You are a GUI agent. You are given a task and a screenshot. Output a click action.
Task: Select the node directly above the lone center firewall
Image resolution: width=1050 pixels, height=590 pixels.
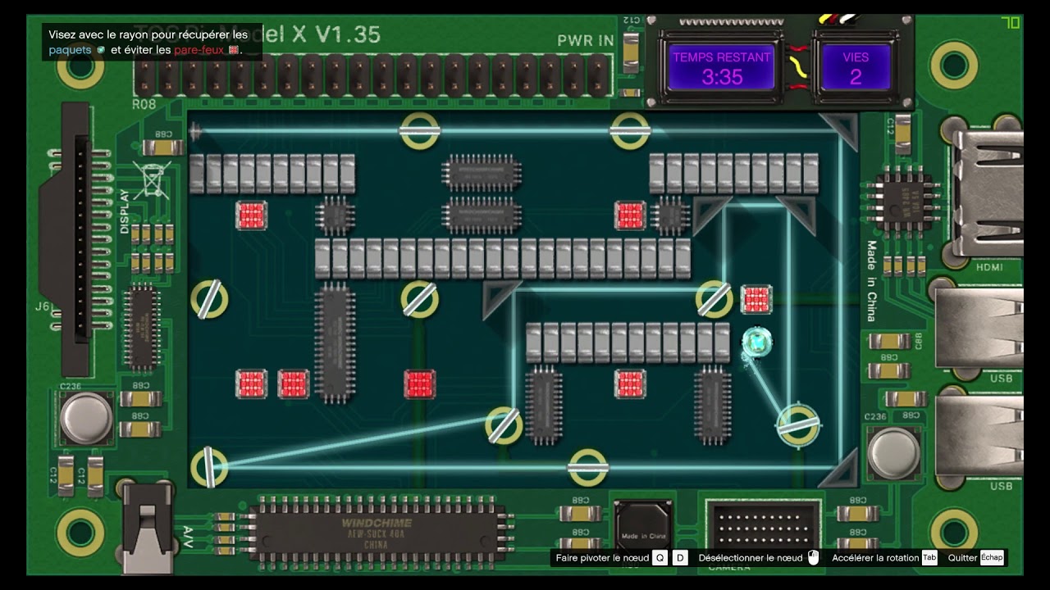[419, 300]
